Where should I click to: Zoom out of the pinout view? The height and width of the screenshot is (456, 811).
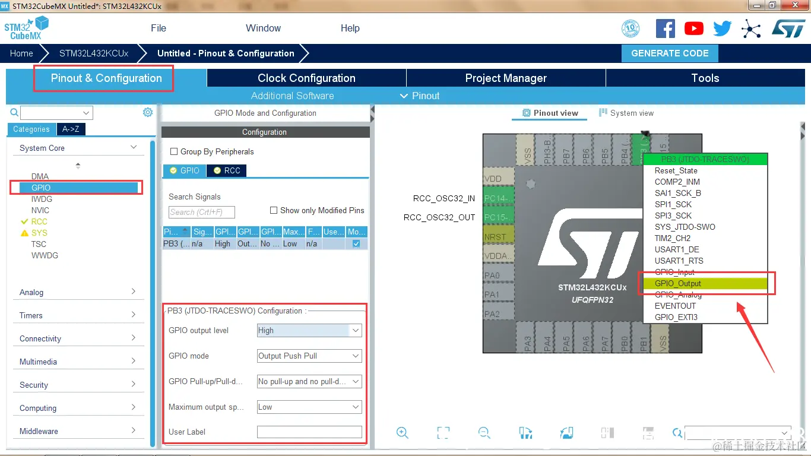tap(484, 433)
